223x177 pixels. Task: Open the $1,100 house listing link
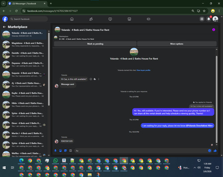coord(77,39)
